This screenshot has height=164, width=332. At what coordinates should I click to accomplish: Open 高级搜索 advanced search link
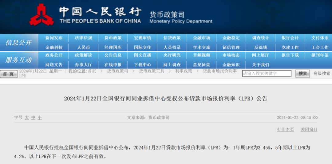point(322,74)
